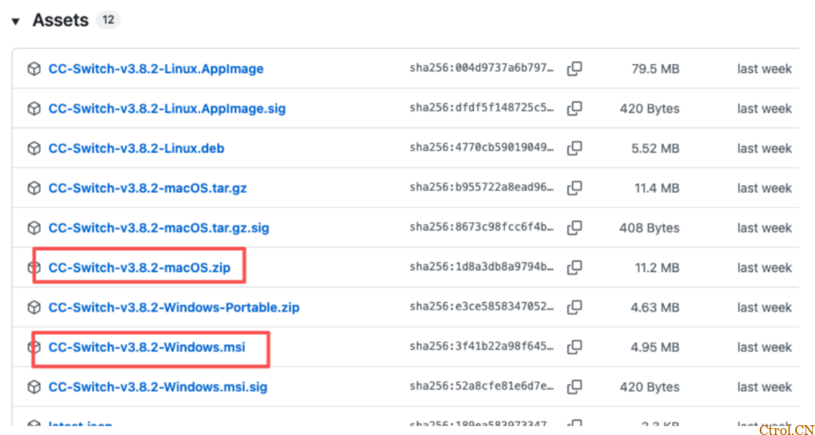Download CC-Switch-v3.8.2-Linux.AppImage

tap(156, 69)
